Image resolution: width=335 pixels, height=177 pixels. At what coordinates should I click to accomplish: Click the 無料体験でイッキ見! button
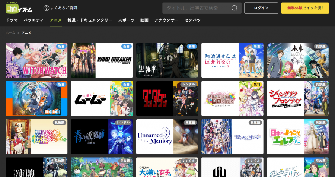coord(305,8)
